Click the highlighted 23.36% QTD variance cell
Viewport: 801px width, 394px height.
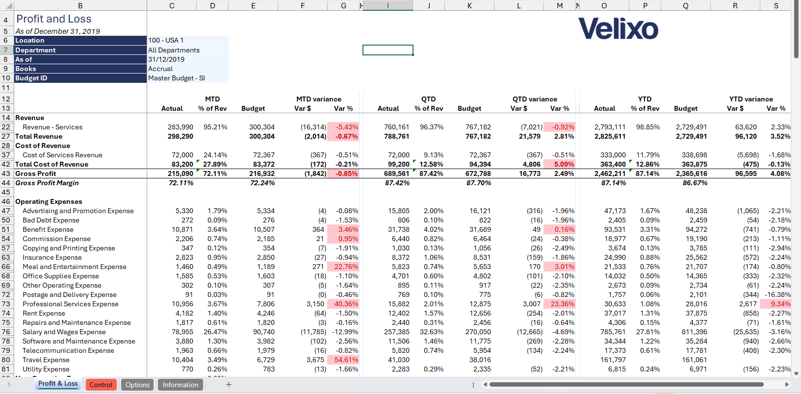point(559,304)
